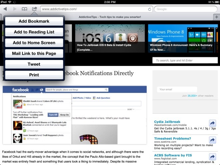Image resolution: width=220 pixels, height=165 pixels.
Task: Click the 2:08 PM clock in status bar
Action: (110, 2)
